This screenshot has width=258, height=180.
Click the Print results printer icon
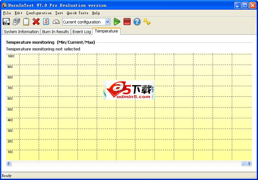(x=16, y=22)
